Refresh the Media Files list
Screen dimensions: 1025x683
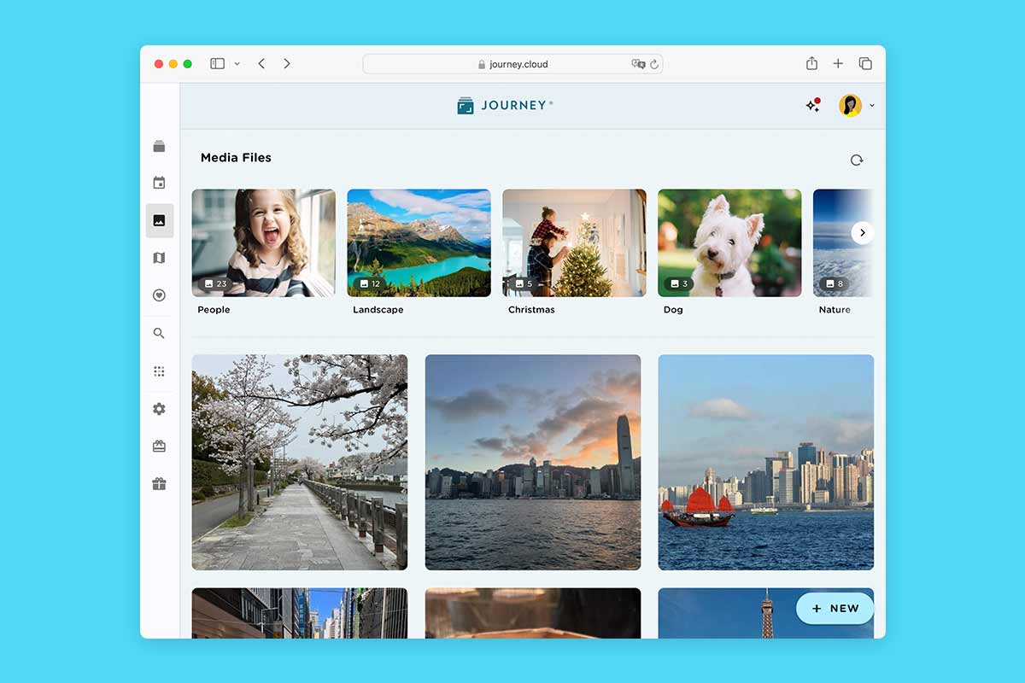coord(857,160)
